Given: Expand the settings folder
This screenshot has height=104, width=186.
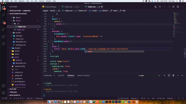Looking at the screenshot, I should point(19,36).
